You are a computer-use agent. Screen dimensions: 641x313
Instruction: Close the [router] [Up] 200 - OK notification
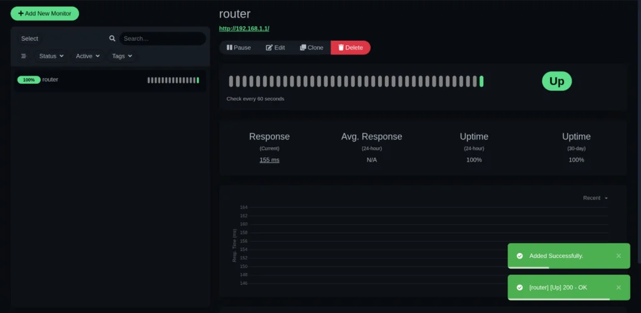click(x=618, y=287)
